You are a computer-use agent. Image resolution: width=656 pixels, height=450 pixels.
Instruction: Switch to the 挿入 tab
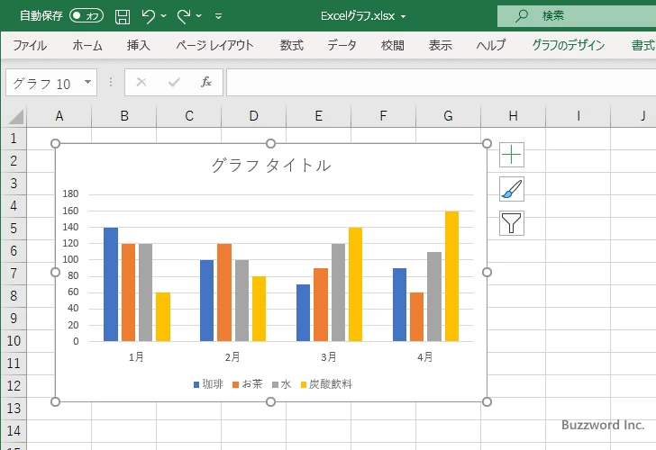139,45
